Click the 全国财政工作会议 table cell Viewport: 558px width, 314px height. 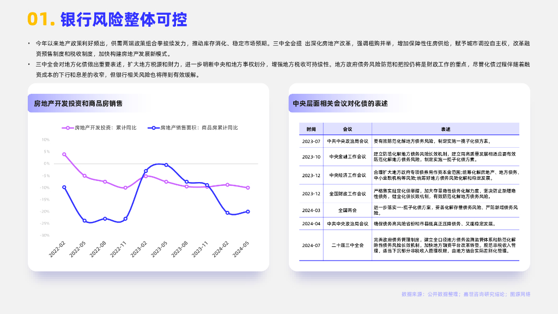348,194
